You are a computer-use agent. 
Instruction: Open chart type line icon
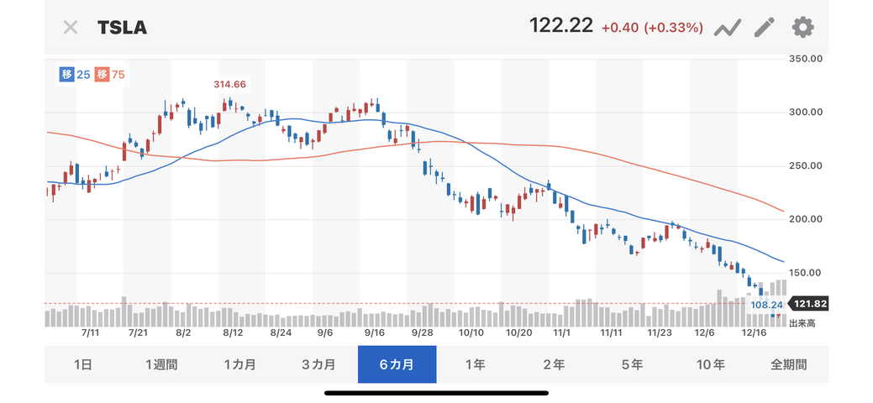(x=727, y=28)
